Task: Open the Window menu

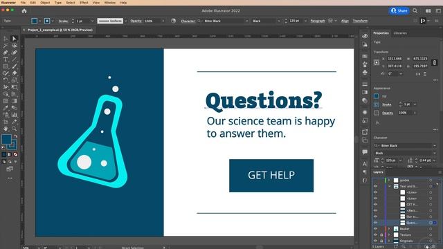Action: click(x=109, y=3)
